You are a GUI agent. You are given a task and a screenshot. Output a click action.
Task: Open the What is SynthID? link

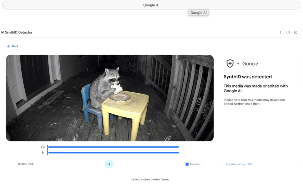241,164
